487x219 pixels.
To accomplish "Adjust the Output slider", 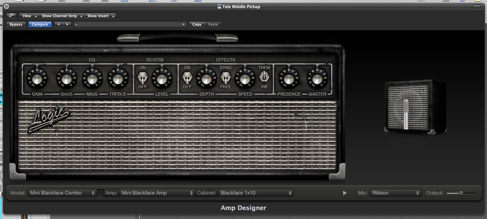I will 461,193.
